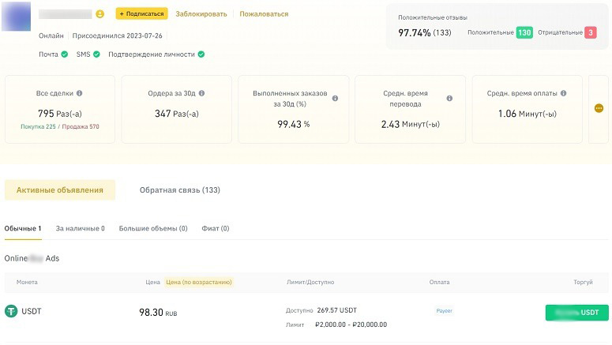
Task: Click the Заблокировать link
Action: click(x=201, y=14)
